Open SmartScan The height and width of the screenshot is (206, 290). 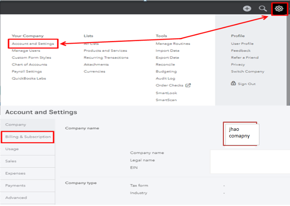click(166, 100)
